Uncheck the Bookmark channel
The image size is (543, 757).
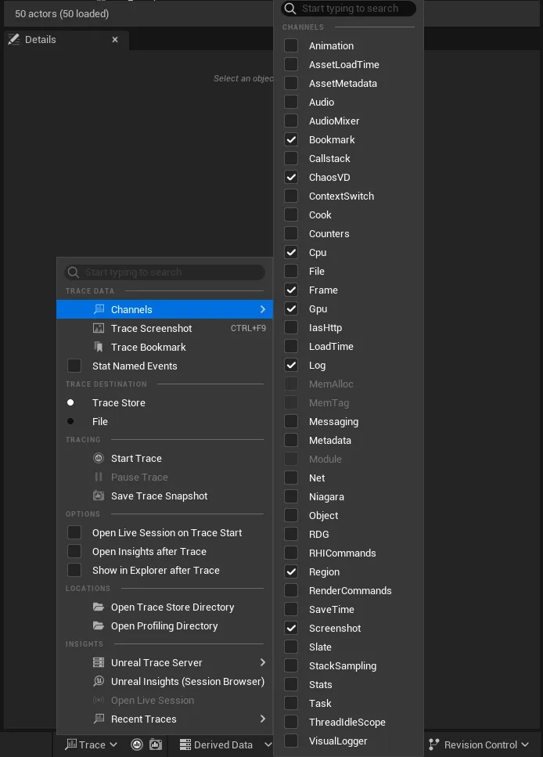point(291,139)
